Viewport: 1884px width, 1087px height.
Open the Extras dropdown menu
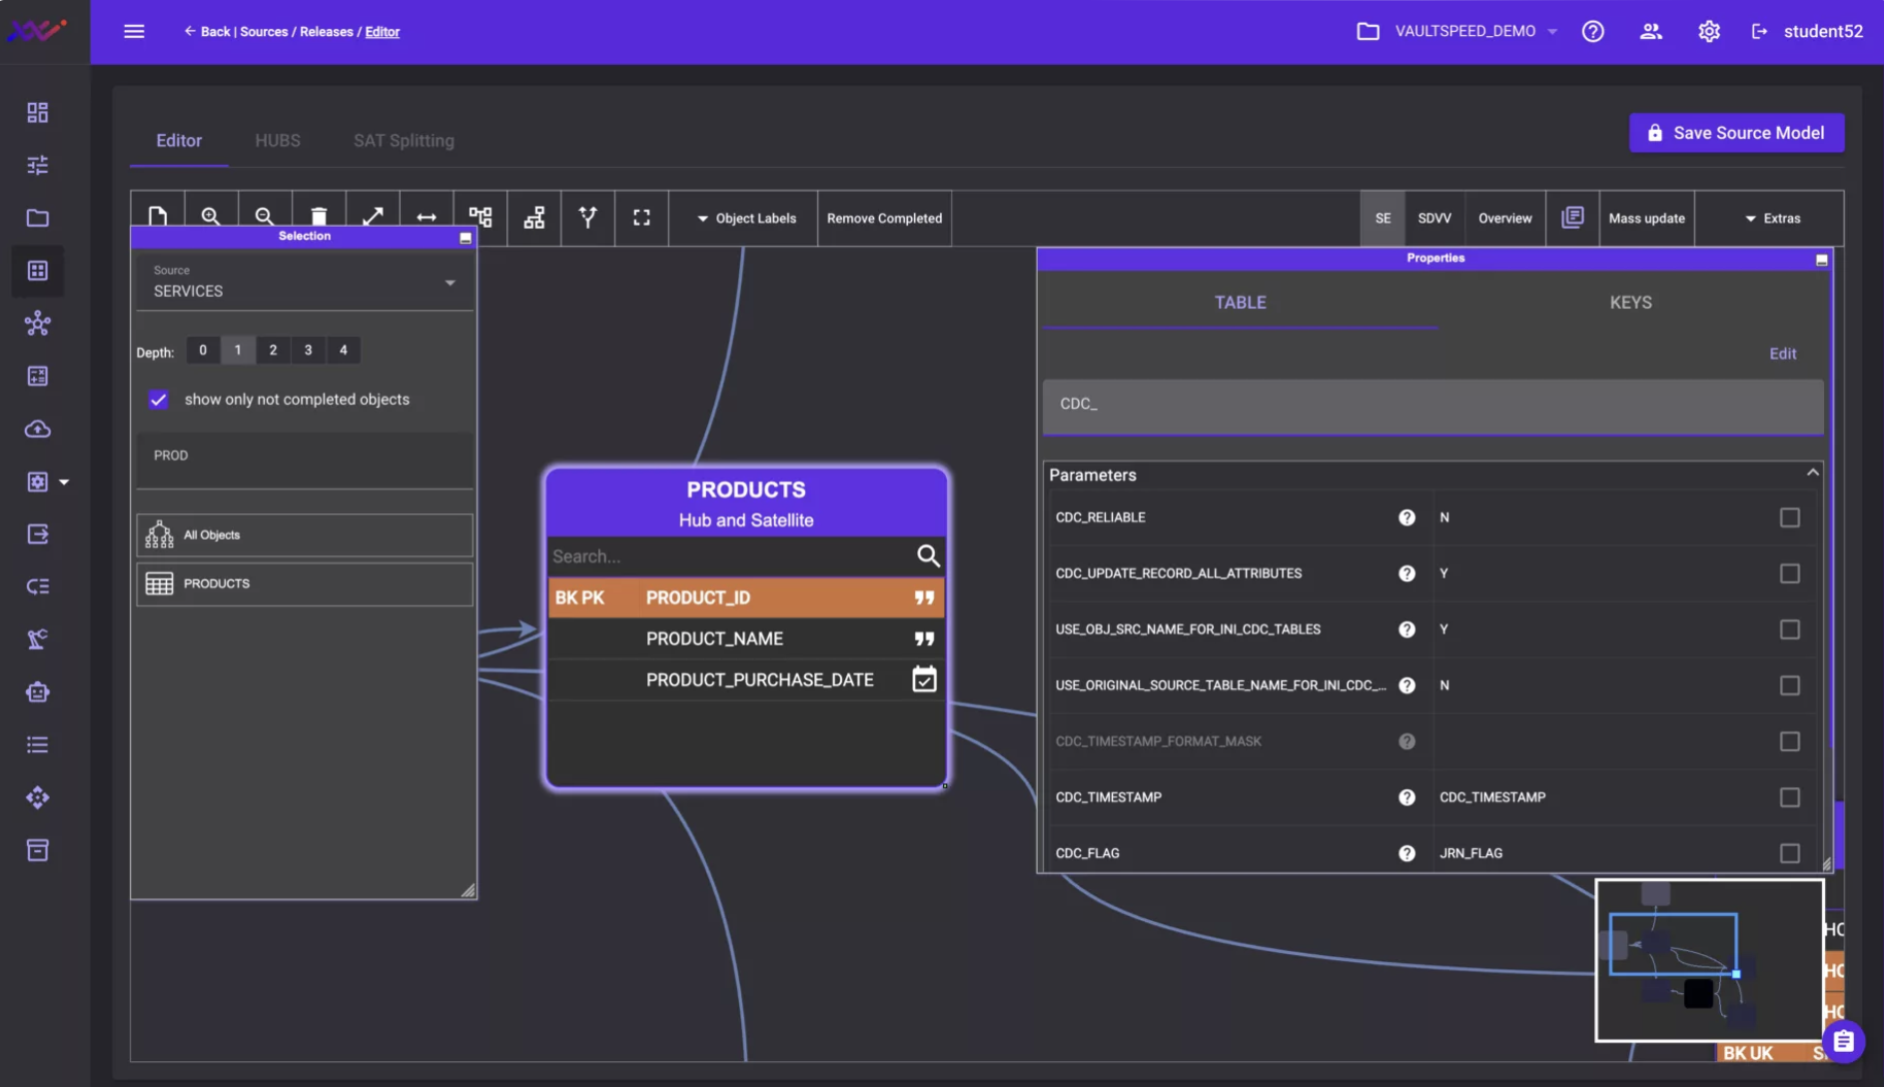pyautogui.click(x=1772, y=218)
